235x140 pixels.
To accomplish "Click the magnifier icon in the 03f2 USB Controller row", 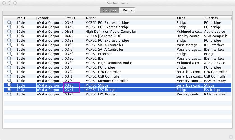I will point(10,72).
